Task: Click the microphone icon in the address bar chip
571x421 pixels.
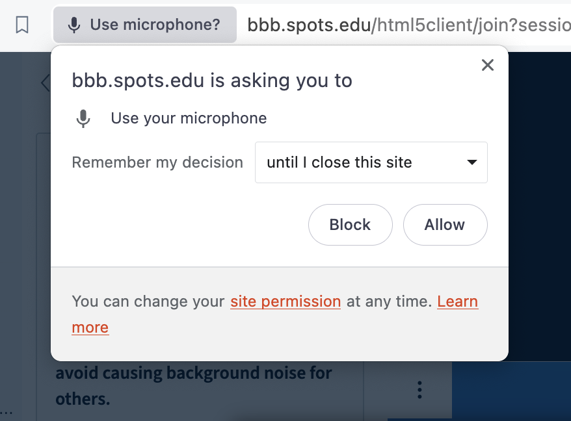Action: pos(75,25)
